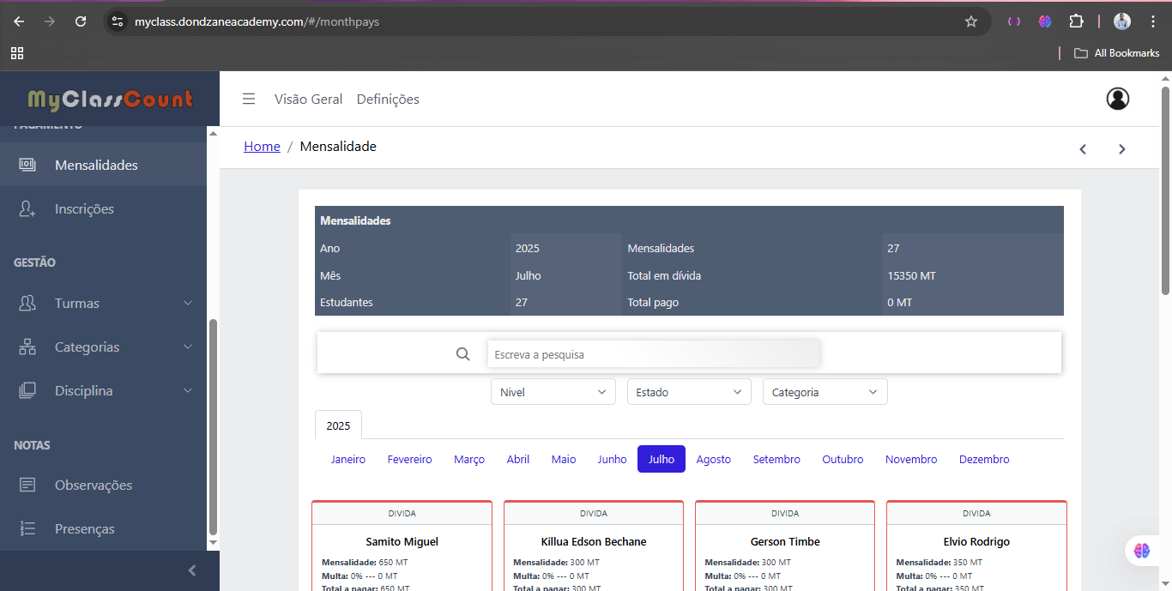
Task: Open the Estado filter dropdown
Action: coord(688,392)
